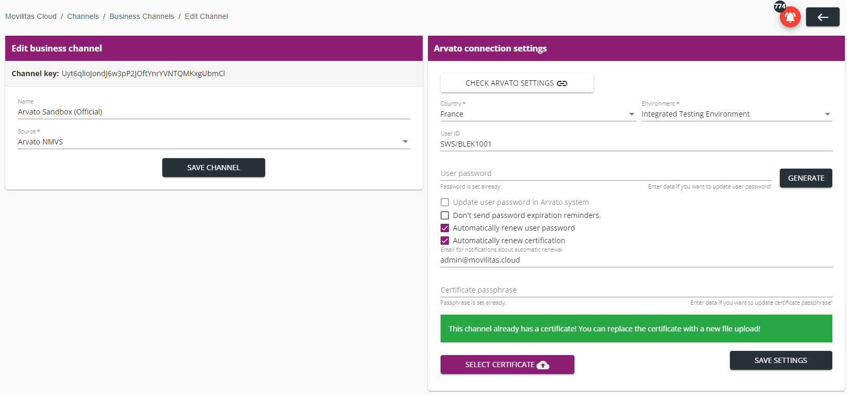Uncheck Automatically renew user password
847x395 pixels.
pos(445,228)
